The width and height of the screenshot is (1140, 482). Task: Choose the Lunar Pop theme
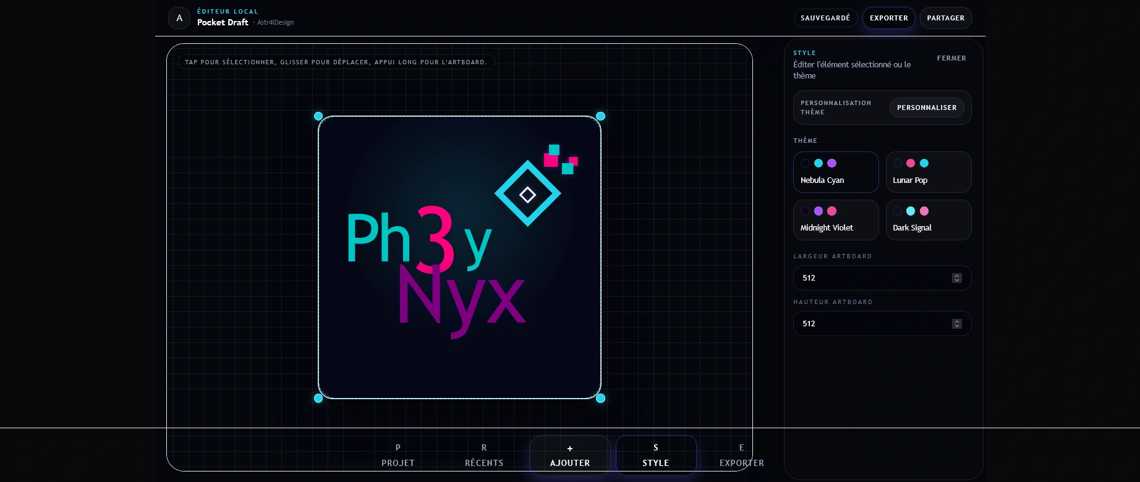929,172
